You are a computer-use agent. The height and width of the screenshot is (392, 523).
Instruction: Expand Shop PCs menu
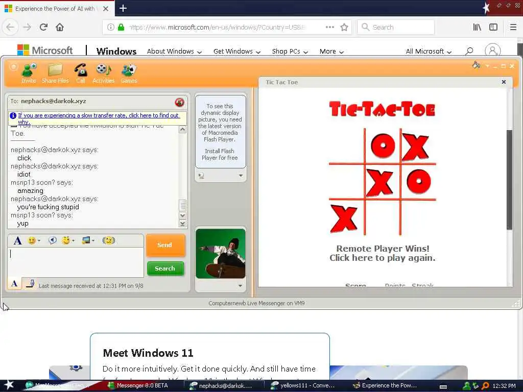pos(290,52)
